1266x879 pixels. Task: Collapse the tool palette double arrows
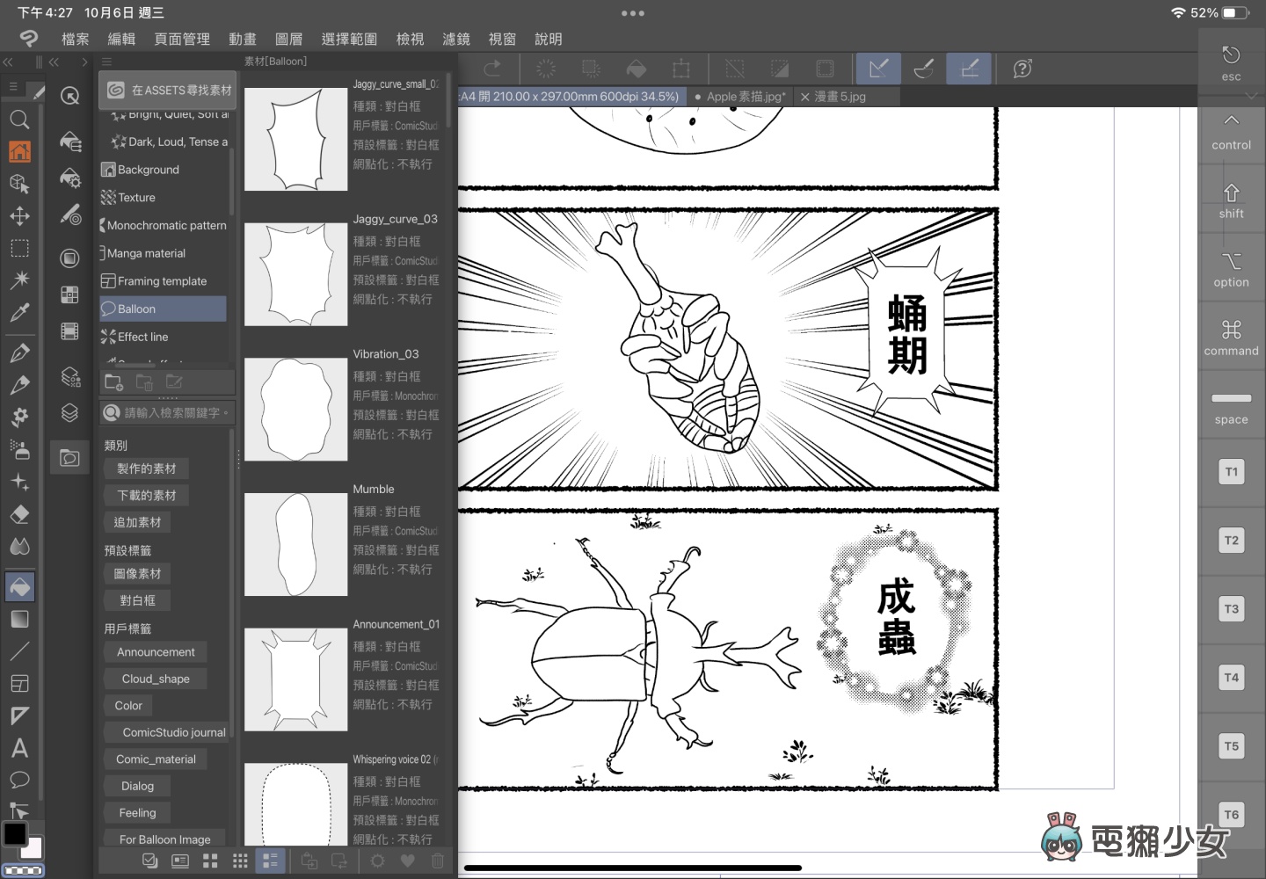7,62
